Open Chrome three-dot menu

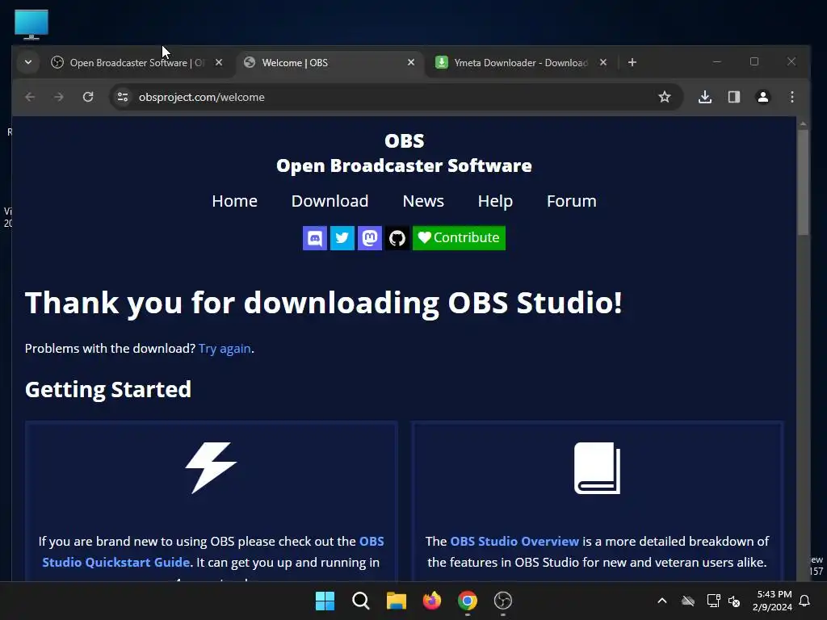coord(791,97)
